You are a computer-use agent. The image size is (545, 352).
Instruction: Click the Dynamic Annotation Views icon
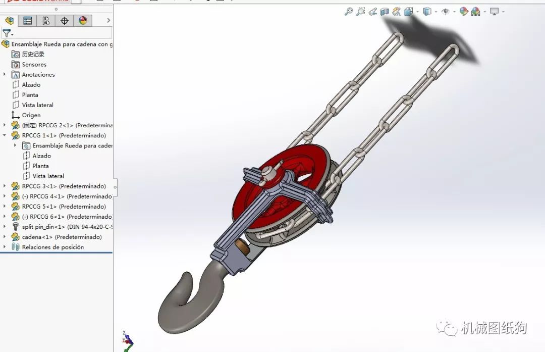pyautogui.click(x=396, y=12)
